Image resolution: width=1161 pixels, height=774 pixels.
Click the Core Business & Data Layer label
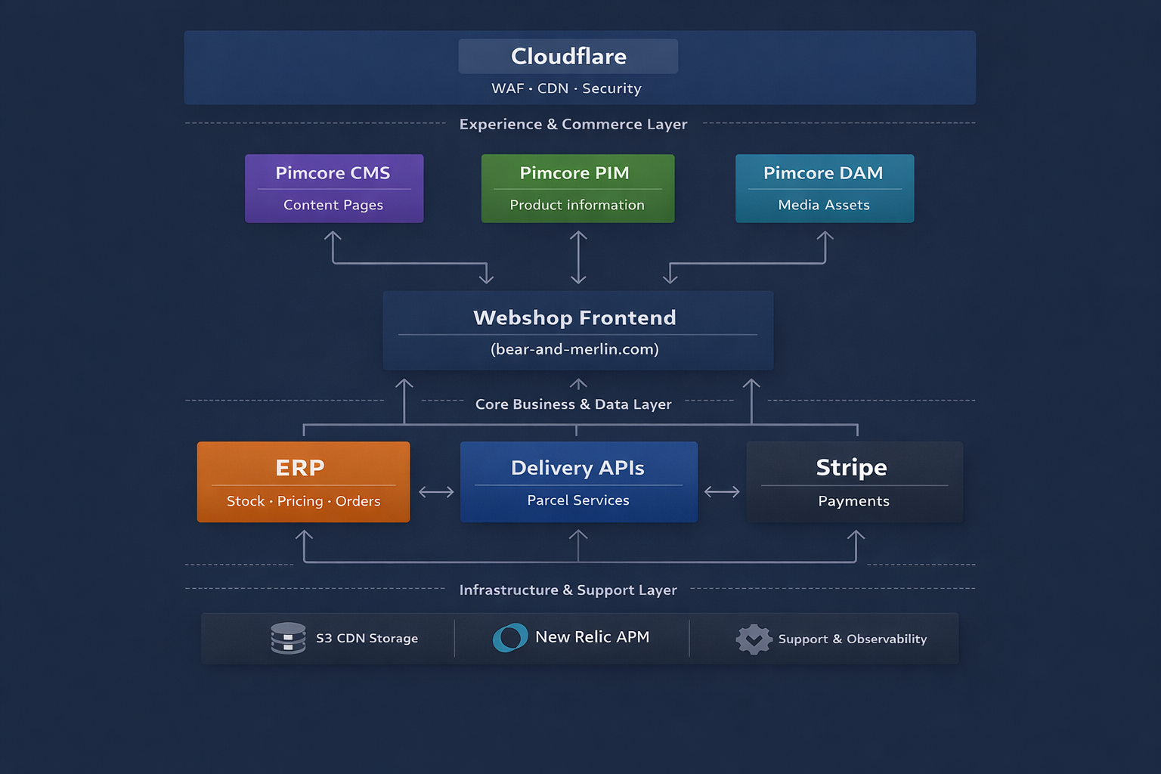click(573, 404)
